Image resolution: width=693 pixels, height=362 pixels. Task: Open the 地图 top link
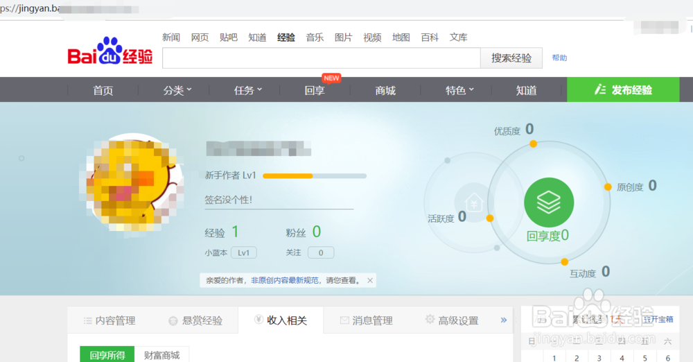[x=401, y=37]
